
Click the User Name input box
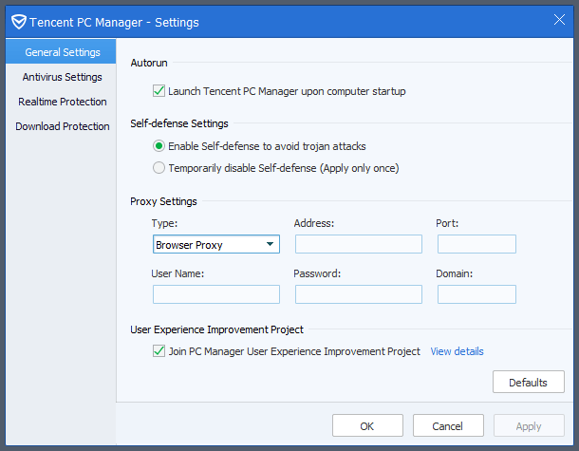tap(215, 294)
